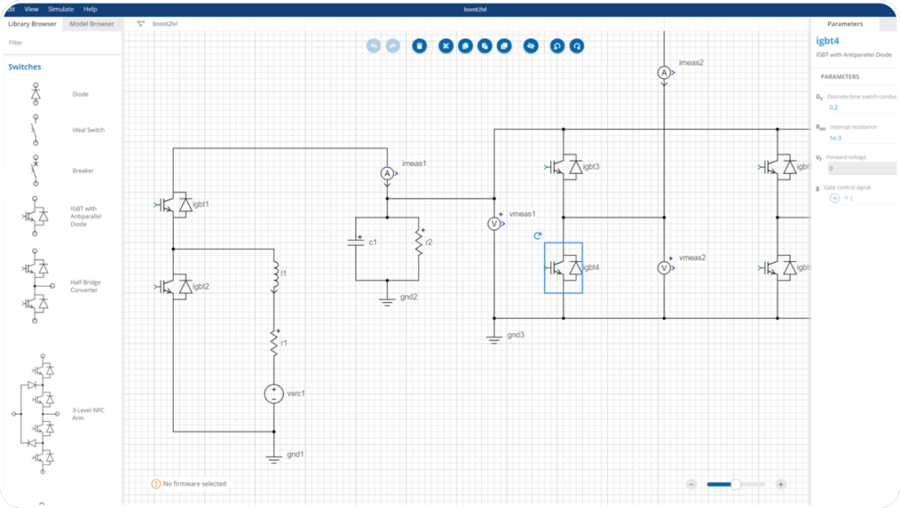Click the trash can delete button
This screenshot has height=508, width=900.
tap(419, 46)
